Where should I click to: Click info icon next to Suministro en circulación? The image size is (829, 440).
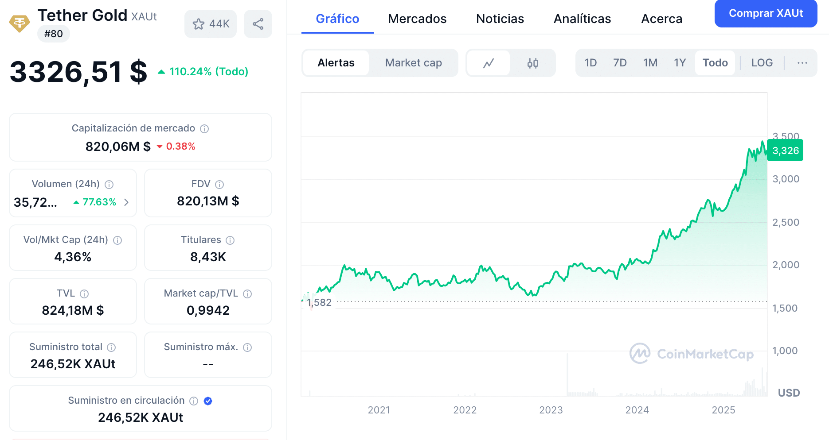pyautogui.click(x=194, y=401)
